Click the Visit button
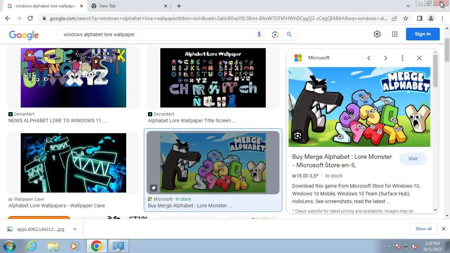This screenshot has width=450, height=253. [413, 159]
